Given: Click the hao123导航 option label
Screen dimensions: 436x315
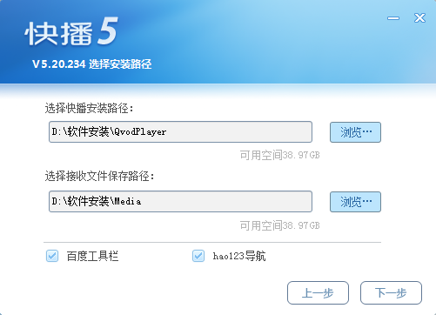Looking at the screenshot, I should pyautogui.click(x=239, y=256).
